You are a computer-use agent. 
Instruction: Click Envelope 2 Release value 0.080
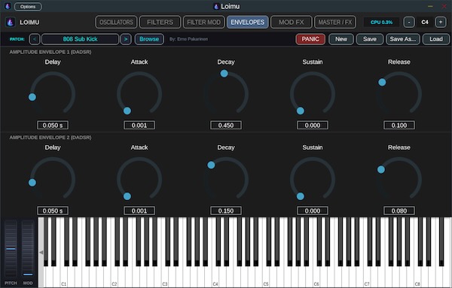[399, 211]
